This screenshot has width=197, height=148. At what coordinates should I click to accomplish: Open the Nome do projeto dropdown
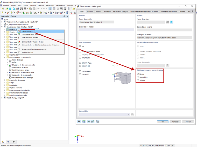pos(164,22)
